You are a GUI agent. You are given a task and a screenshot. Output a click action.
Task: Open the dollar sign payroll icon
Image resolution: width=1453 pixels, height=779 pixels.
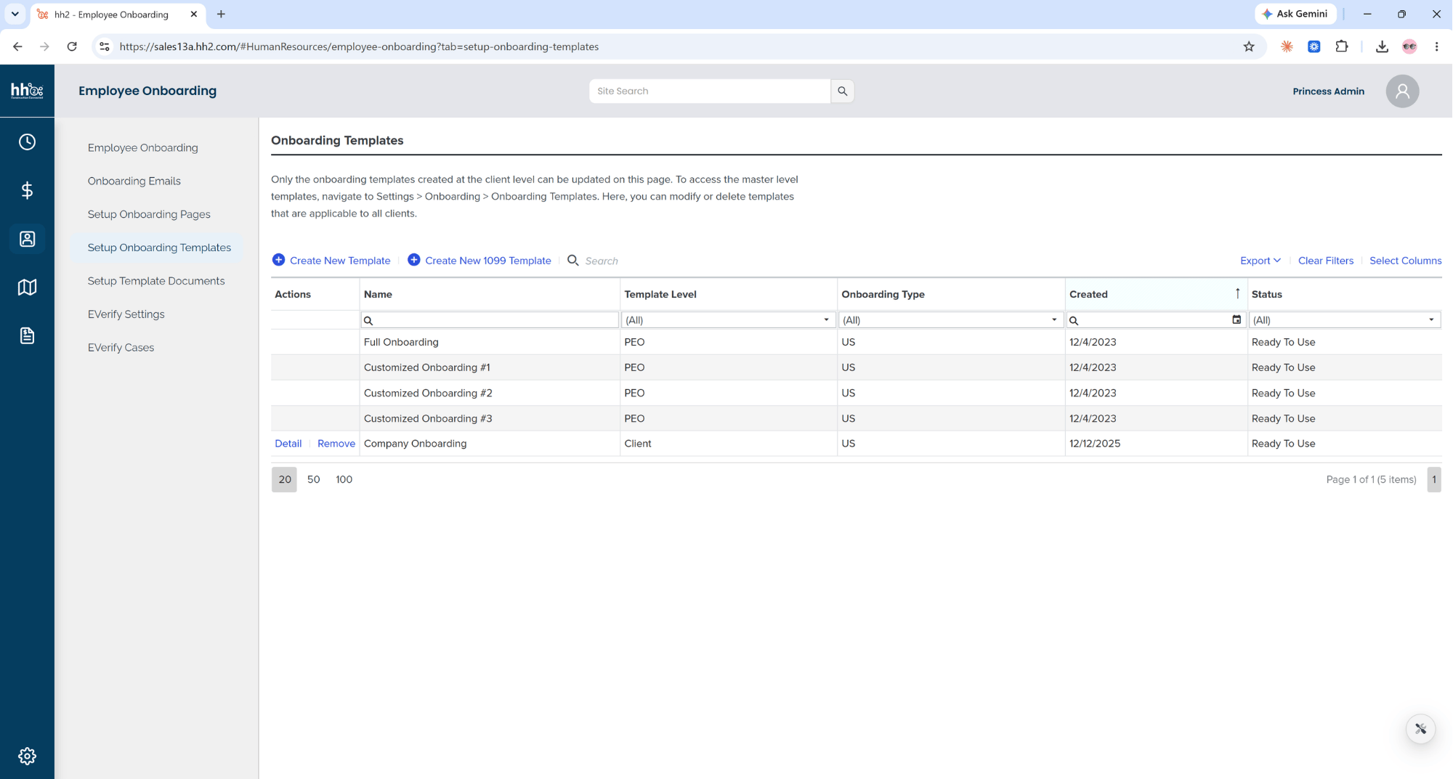point(27,190)
